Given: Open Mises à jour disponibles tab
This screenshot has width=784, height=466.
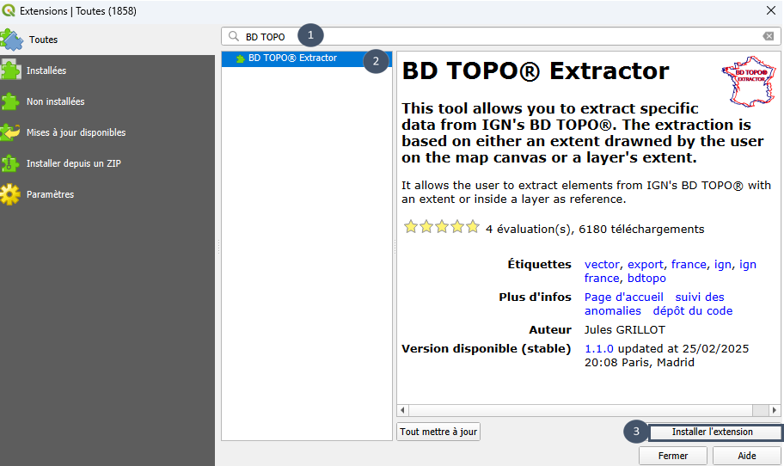Looking at the screenshot, I should (107, 132).
